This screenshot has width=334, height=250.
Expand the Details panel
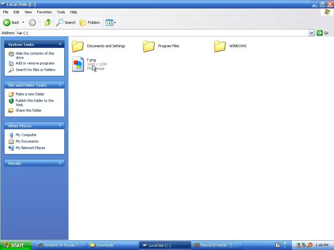coord(60,163)
